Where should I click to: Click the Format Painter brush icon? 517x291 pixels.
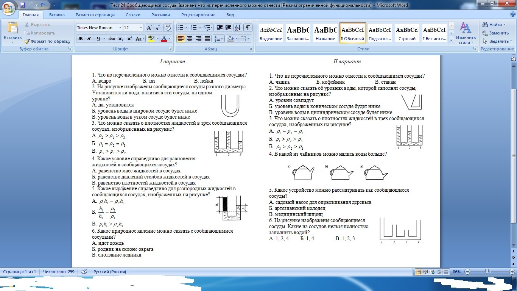pyautogui.click(x=27, y=41)
